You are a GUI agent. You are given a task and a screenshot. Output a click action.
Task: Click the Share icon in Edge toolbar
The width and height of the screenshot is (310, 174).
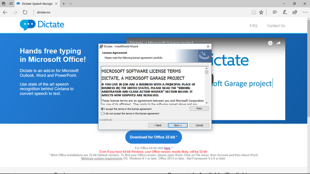tap(295, 12)
